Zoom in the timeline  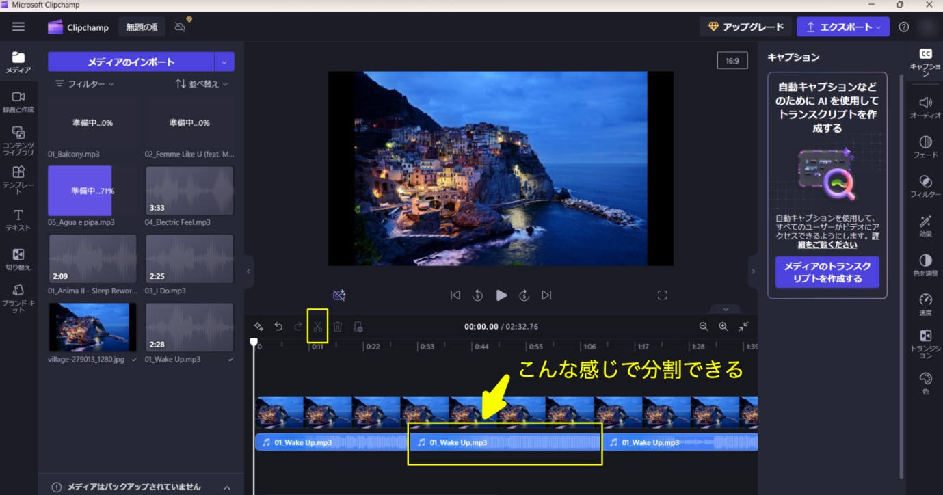click(723, 327)
